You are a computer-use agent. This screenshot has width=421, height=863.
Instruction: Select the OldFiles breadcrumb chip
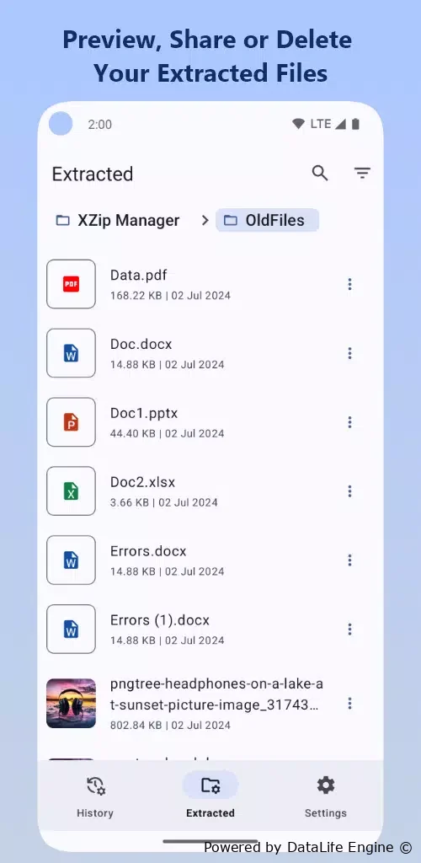point(267,220)
